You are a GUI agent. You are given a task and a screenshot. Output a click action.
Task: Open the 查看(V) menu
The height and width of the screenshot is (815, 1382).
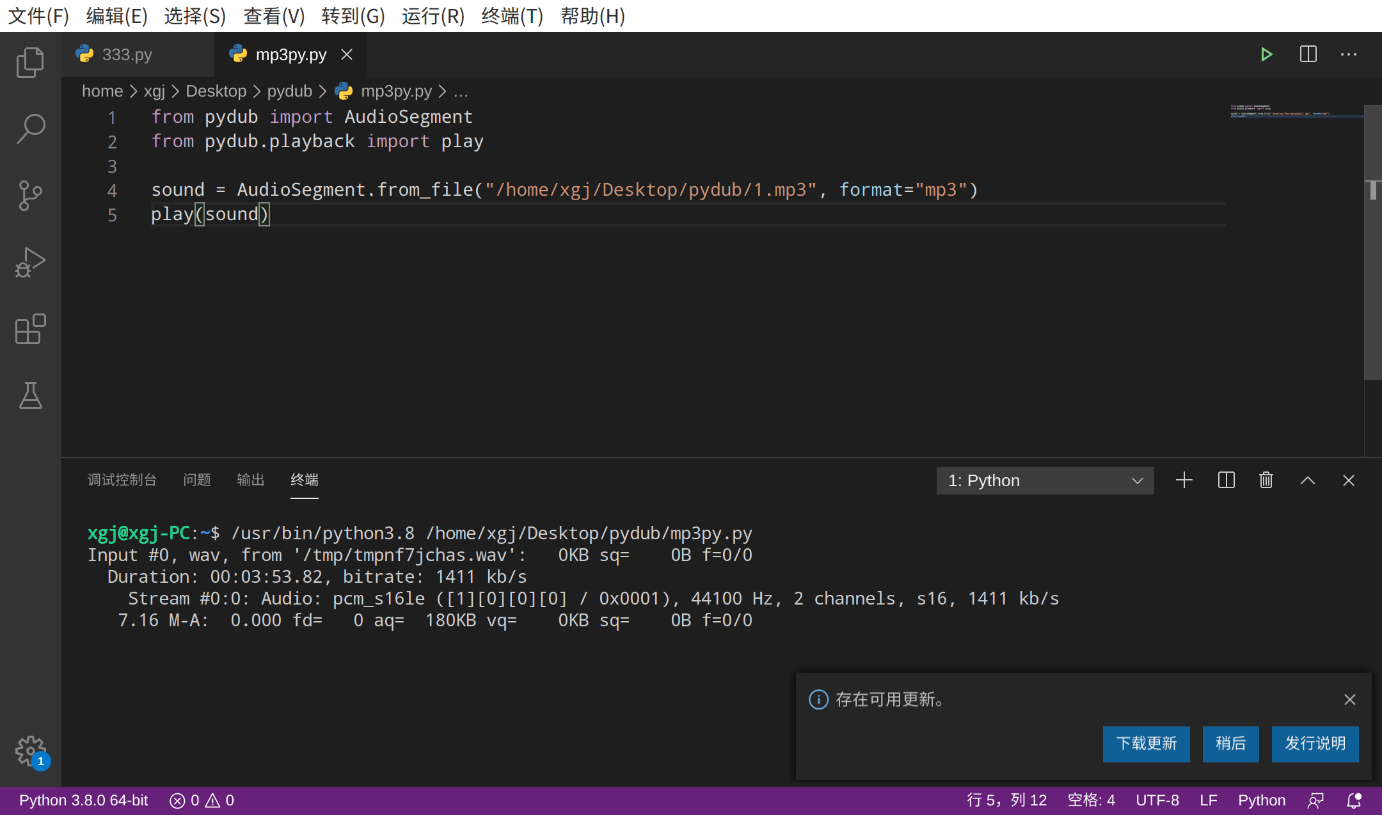pos(274,15)
